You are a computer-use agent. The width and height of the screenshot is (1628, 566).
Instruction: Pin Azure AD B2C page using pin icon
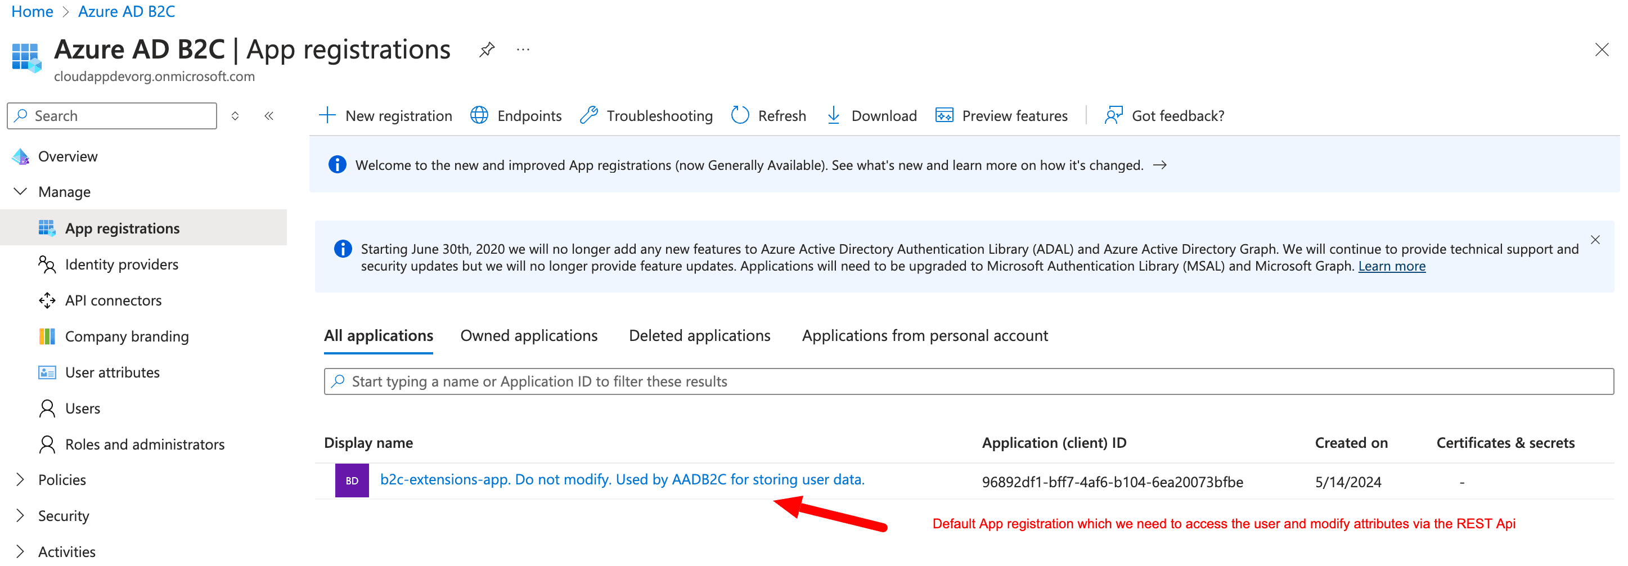(487, 50)
